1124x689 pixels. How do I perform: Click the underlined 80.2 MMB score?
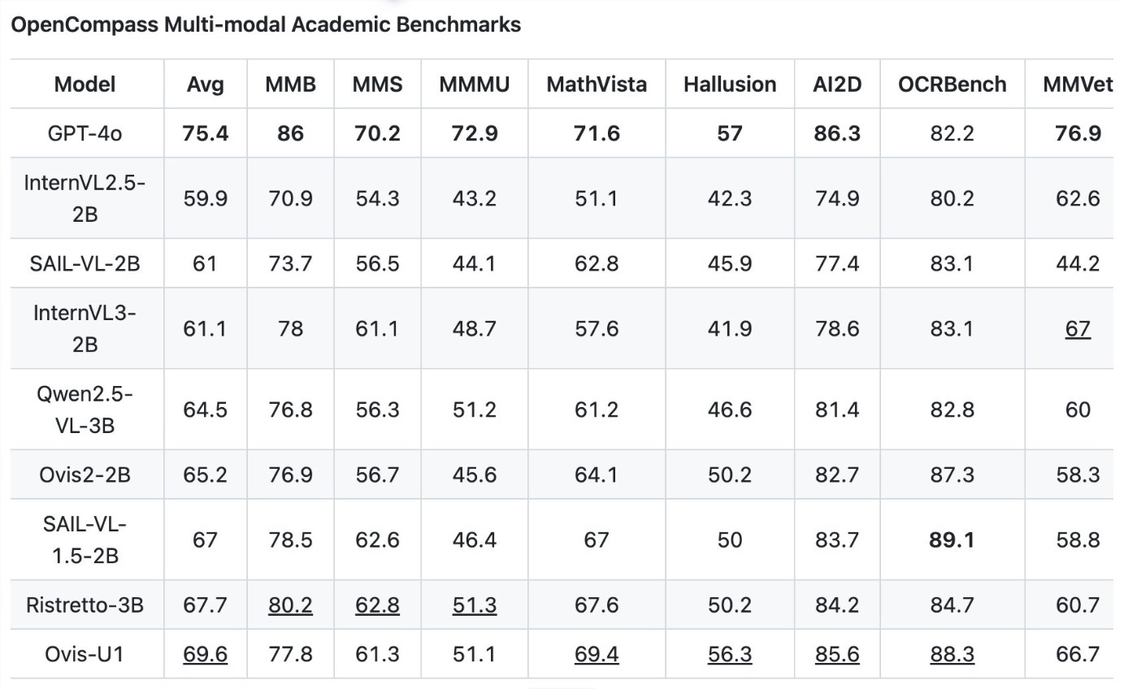(290, 605)
